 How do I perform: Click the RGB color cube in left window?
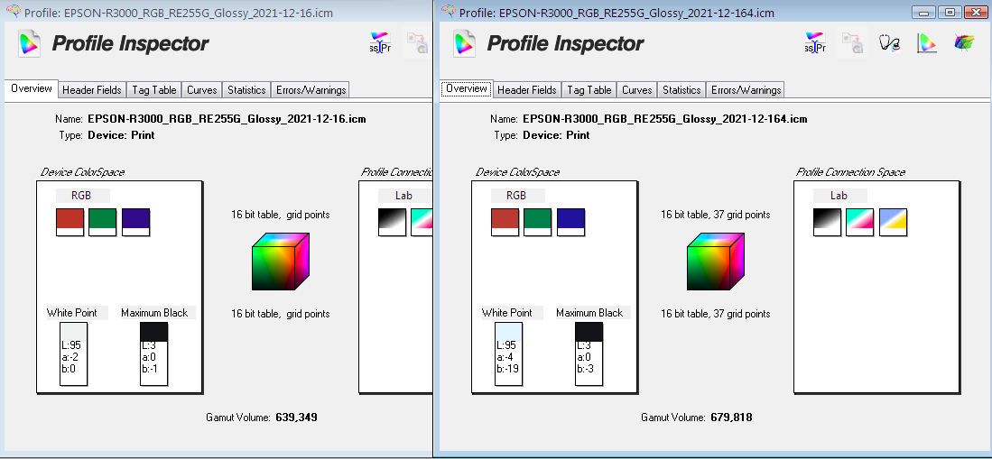pos(280,262)
